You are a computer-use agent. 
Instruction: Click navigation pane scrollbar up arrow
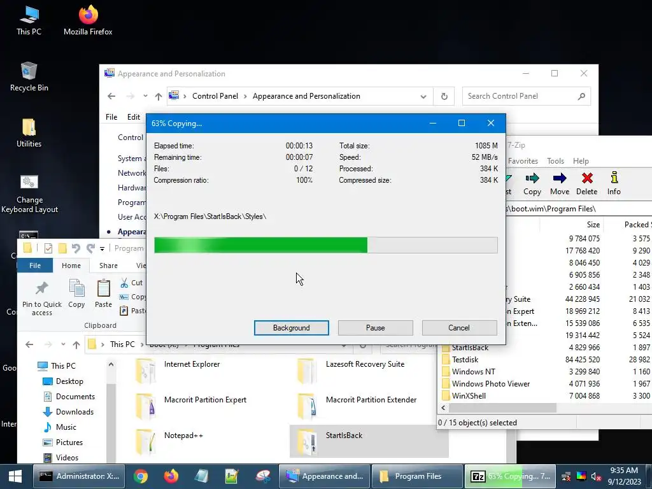111,365
